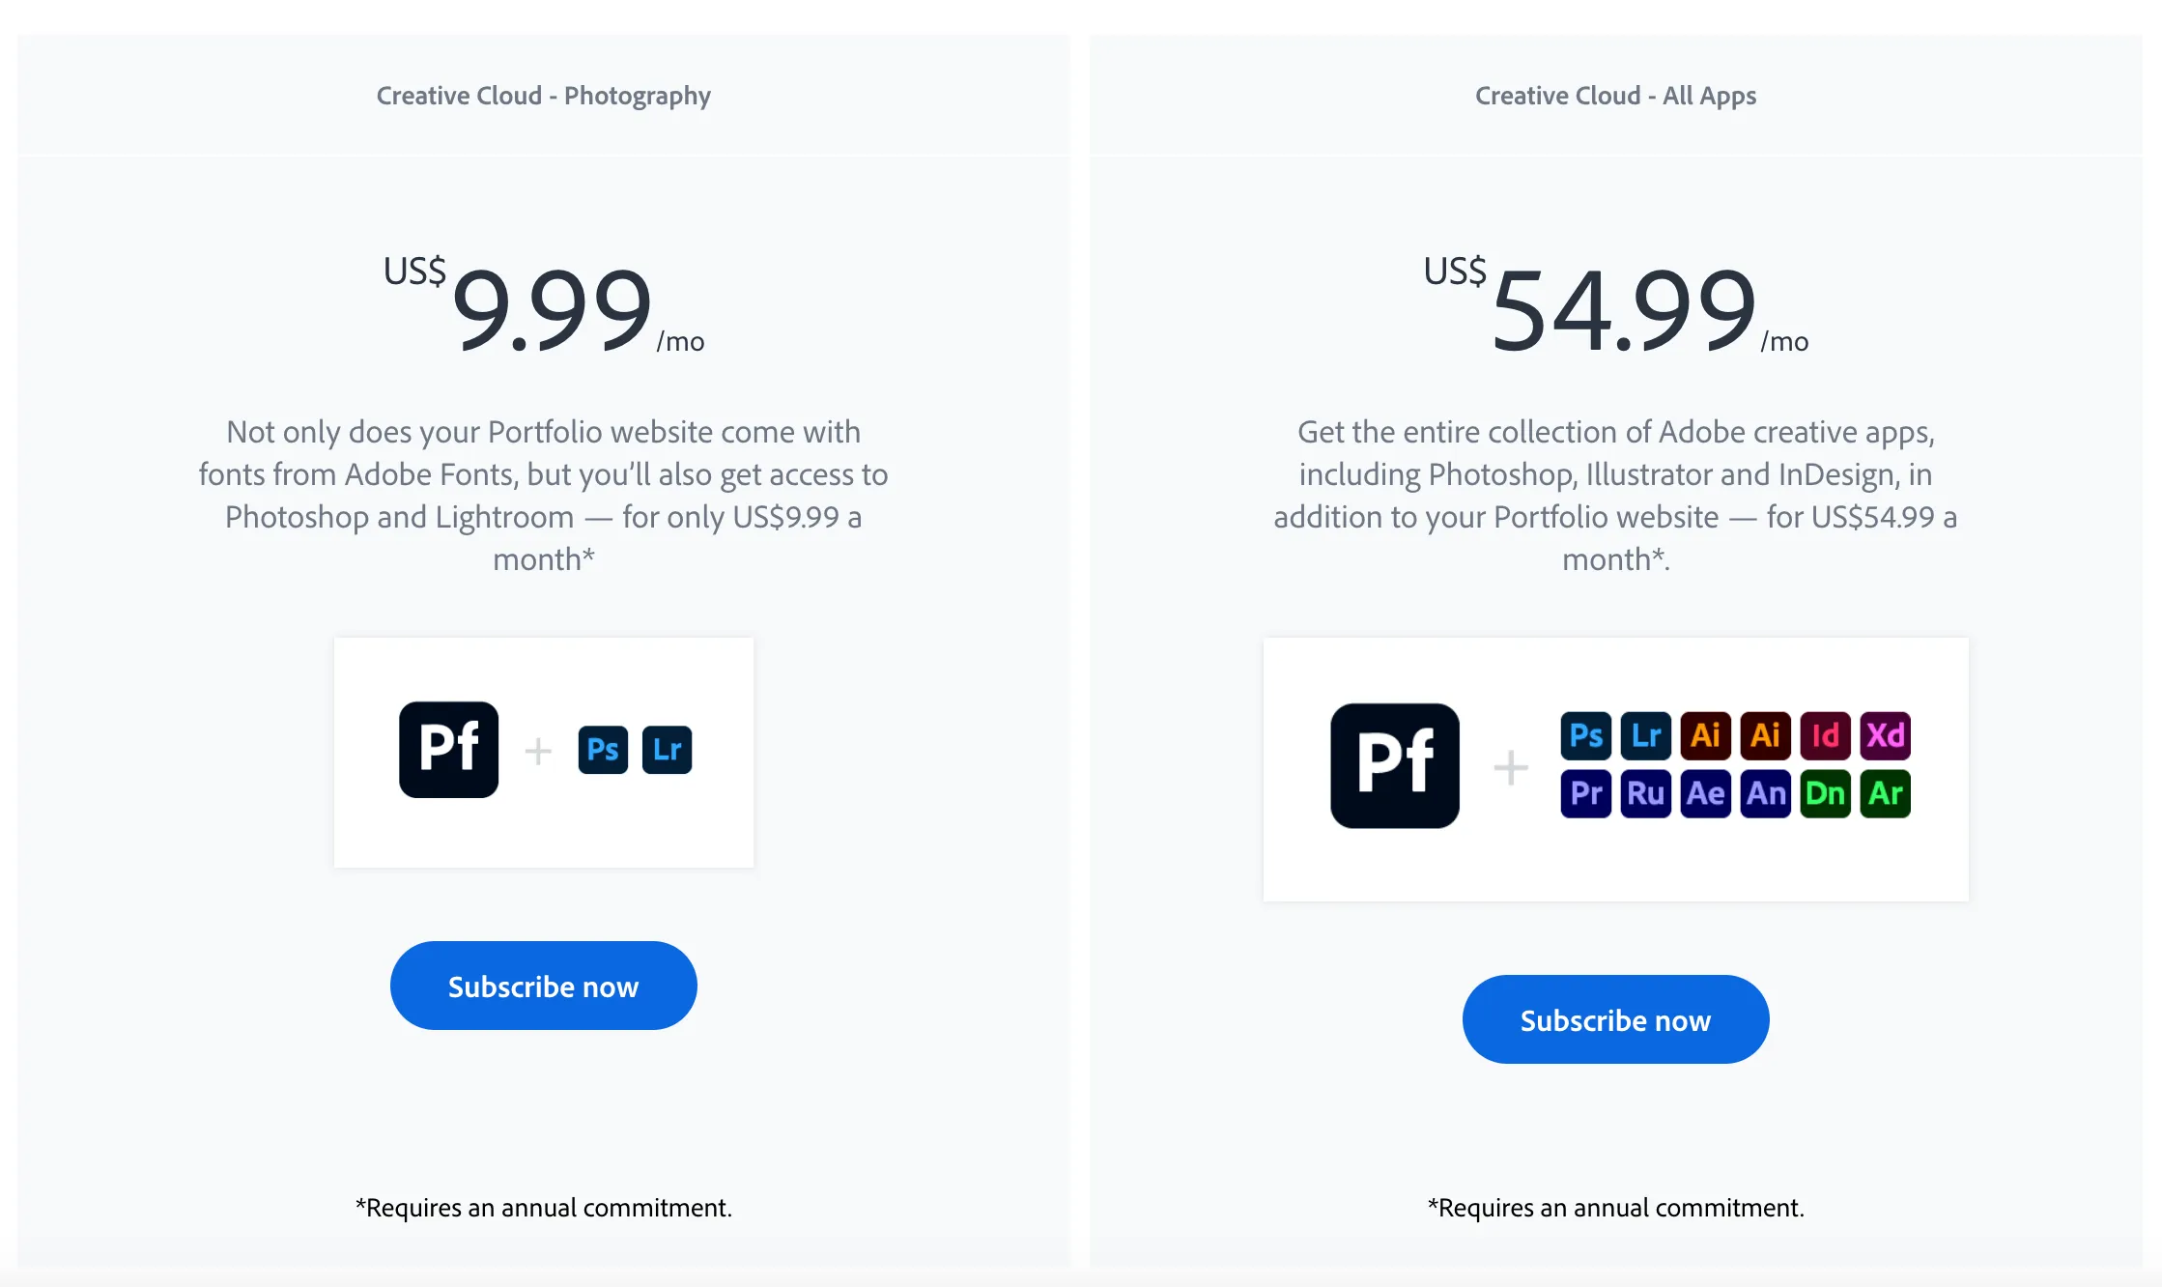
Task: Click the Premiere Rush (Ru) icon
Action: (x=1645, y=793)
